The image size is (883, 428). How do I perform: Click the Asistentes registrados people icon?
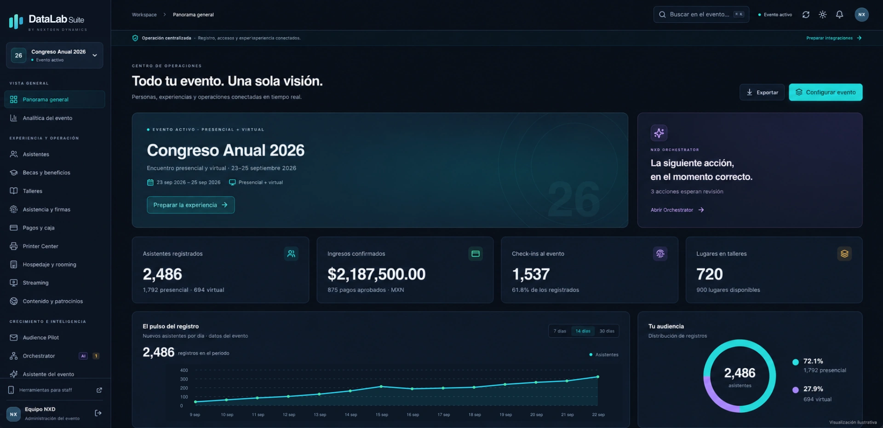pyautogui.click(x=291, y=254)
